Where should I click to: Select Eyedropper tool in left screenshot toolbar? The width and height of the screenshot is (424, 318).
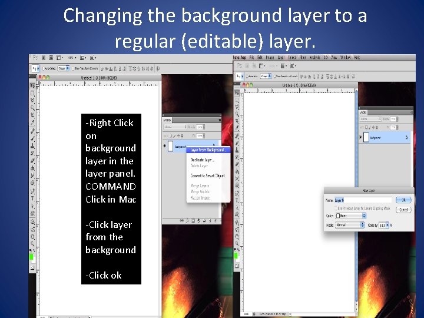coord(32,122)
